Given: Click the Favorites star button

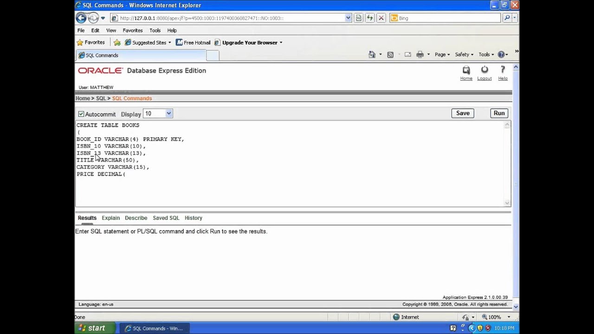Looking at the screenshot, I should tap(91, 42).
